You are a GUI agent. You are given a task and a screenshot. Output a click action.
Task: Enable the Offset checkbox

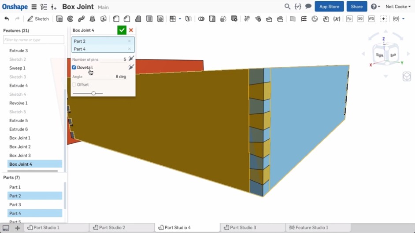tap(74, 84)
